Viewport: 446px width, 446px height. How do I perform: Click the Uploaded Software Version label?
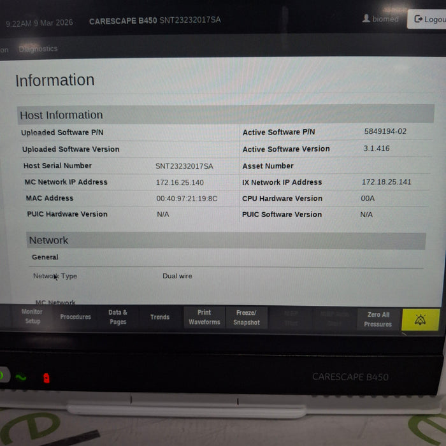point(71,149)
